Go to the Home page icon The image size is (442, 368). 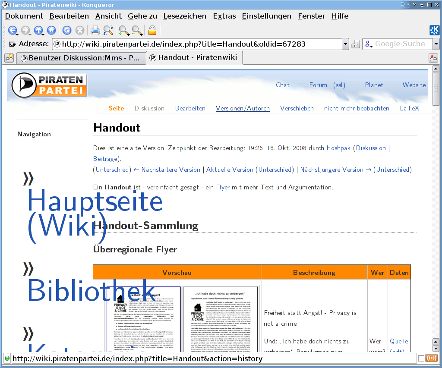pyautogui.click(x=51, y=30)
